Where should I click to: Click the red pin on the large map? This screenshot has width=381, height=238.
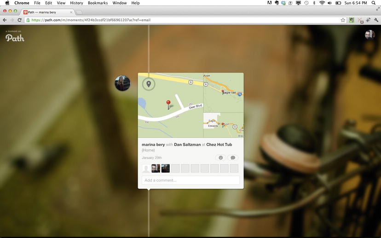coord(168,104)
